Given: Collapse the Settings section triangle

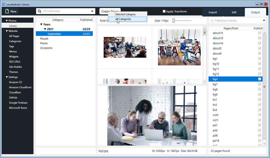Looking at the screenshot, I should coord(7,77).
